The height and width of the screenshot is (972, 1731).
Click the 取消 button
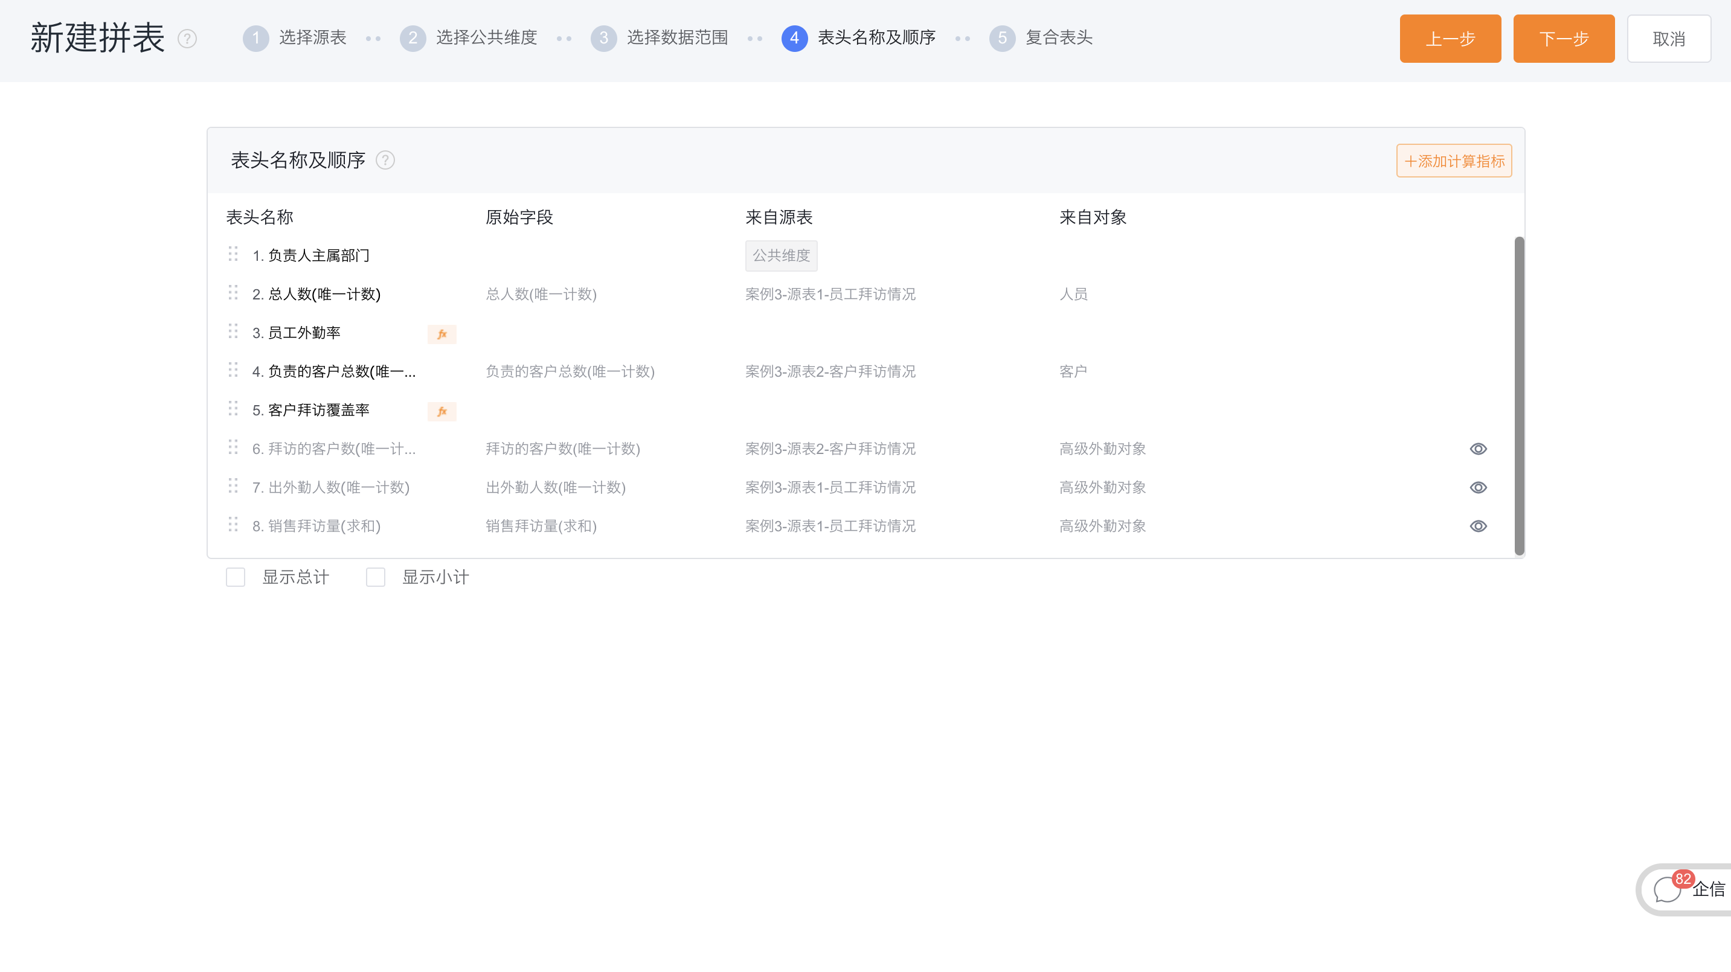(1669, 39)
